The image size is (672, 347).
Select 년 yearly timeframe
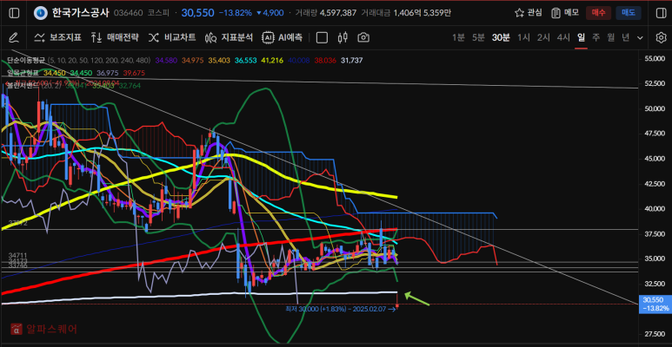pyautogui.click(x=625, y=37)
